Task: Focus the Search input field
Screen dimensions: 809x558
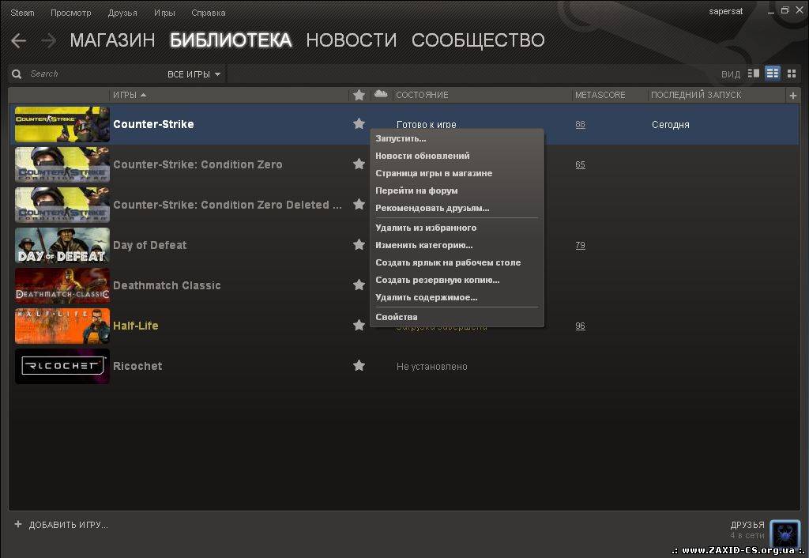Action: pos(93,74)
